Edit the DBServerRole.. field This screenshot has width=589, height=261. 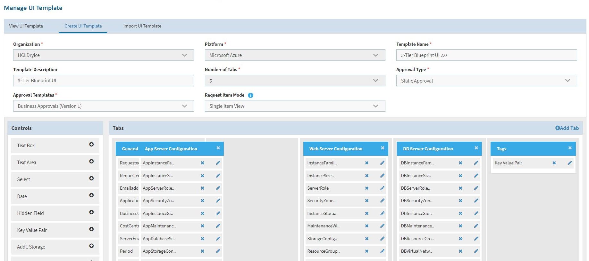click(476, 188)
